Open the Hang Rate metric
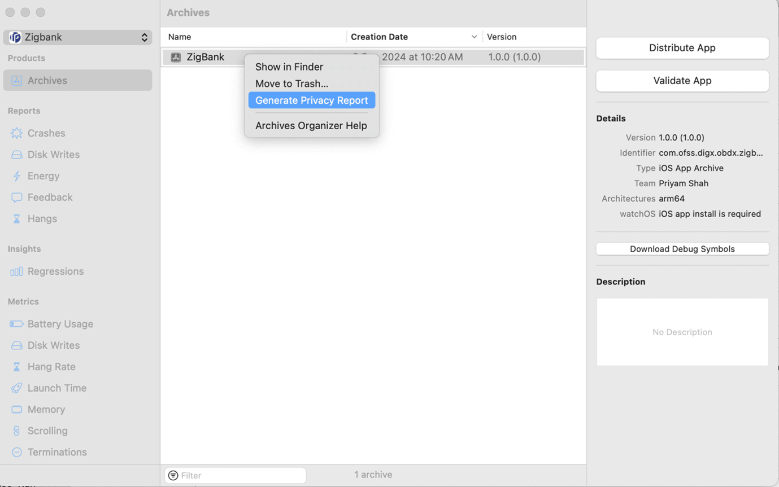 [51, 367]
